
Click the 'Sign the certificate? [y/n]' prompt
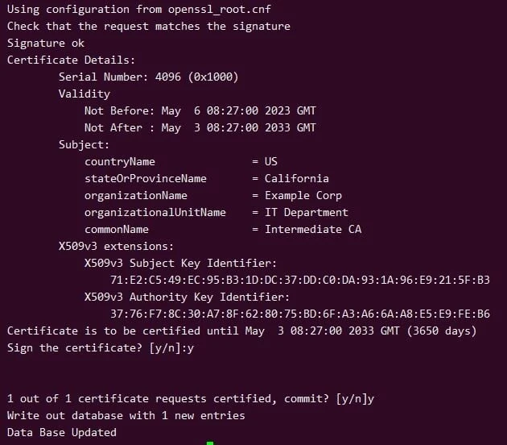(x=100, y=347)
